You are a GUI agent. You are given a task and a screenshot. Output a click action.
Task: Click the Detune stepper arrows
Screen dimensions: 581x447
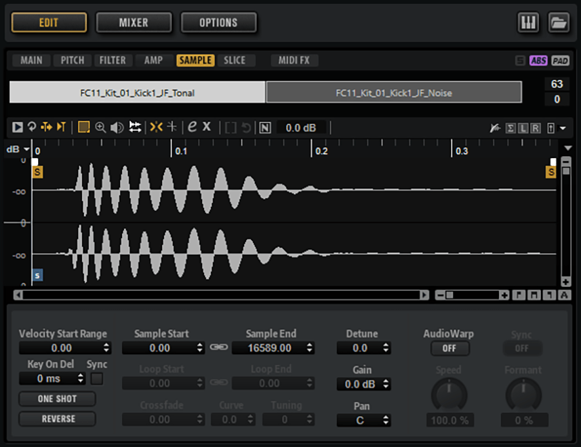[386, 348]
